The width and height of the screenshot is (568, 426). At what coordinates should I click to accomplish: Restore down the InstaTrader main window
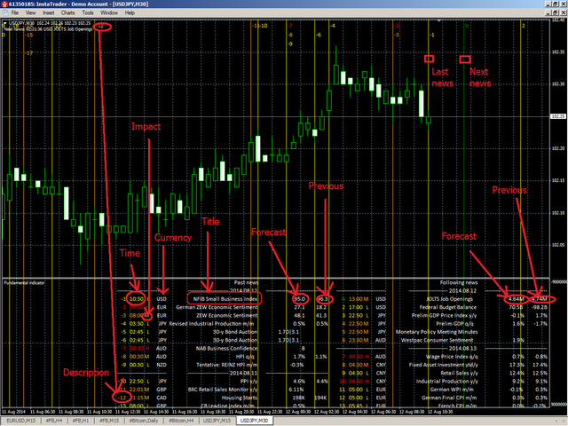tap(556, 4)
